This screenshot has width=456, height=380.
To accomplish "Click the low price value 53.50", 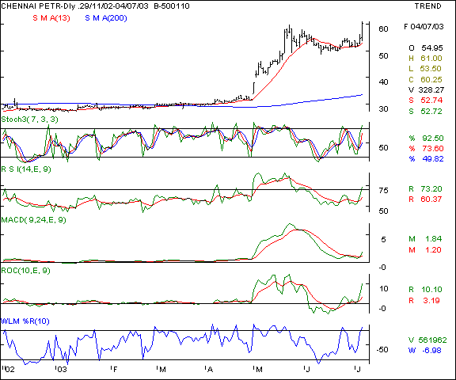I will (431, 69).
